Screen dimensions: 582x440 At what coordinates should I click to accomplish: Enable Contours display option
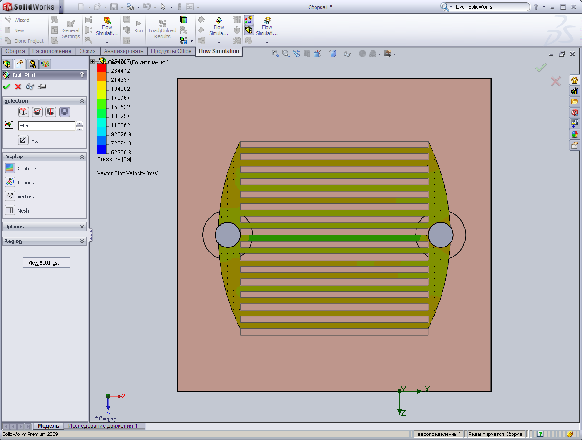10,168
